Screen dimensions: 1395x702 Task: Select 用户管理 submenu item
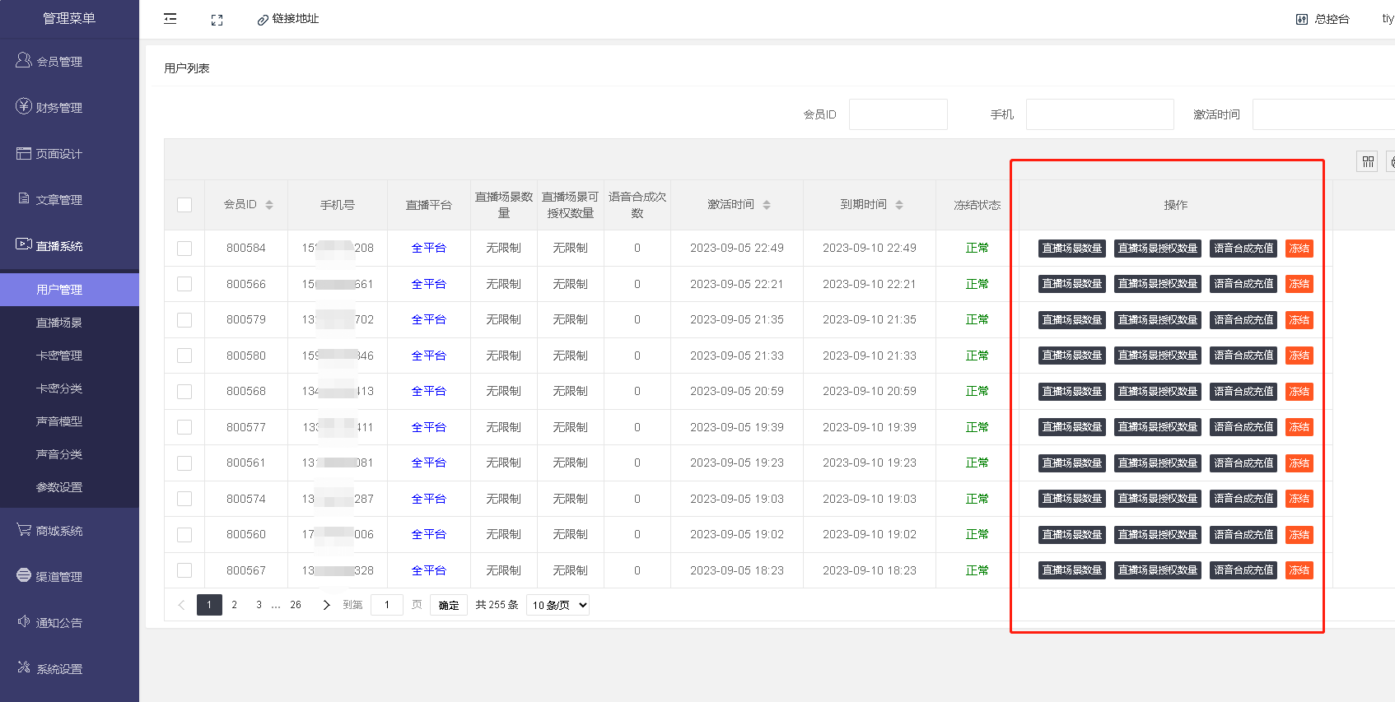69,290
